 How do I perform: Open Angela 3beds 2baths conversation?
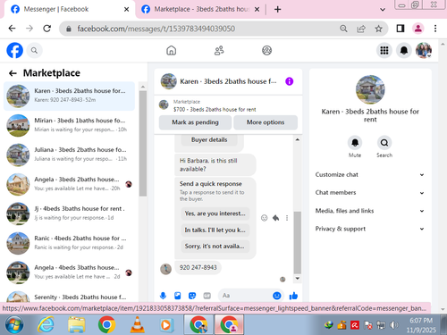(69, 184)
